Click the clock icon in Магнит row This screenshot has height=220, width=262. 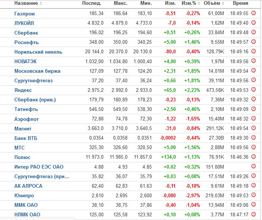(254, 128)
